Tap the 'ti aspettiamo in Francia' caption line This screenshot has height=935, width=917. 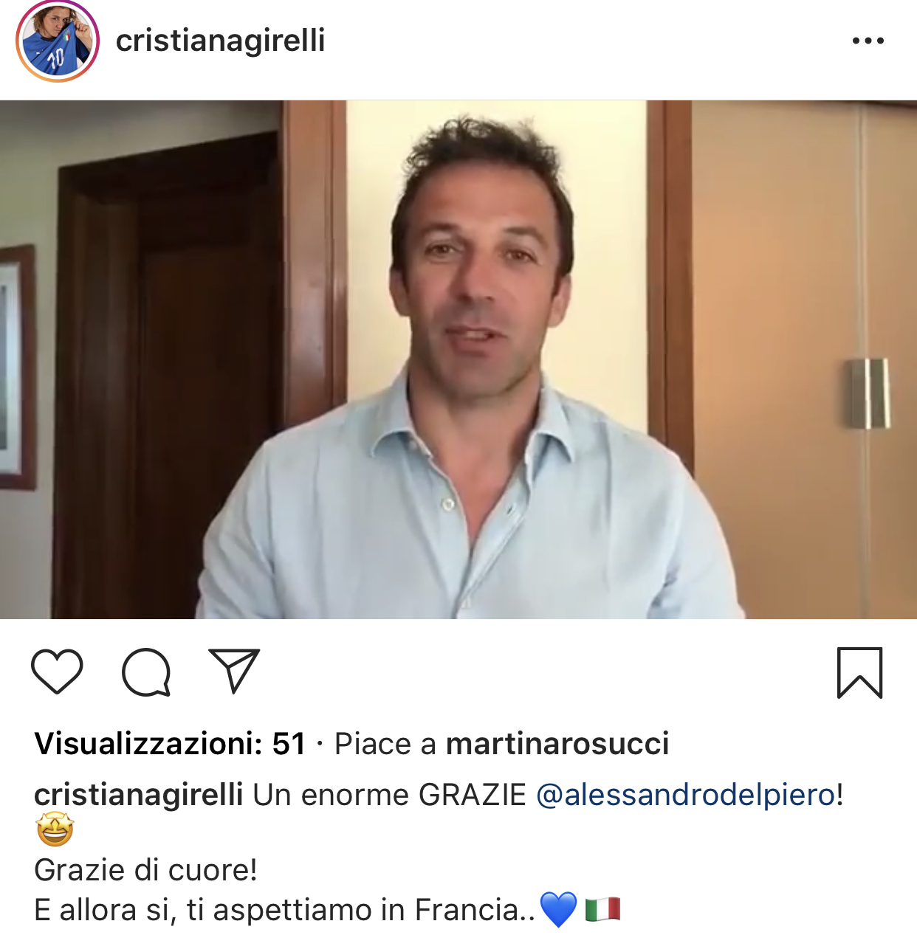coord(361,910)
